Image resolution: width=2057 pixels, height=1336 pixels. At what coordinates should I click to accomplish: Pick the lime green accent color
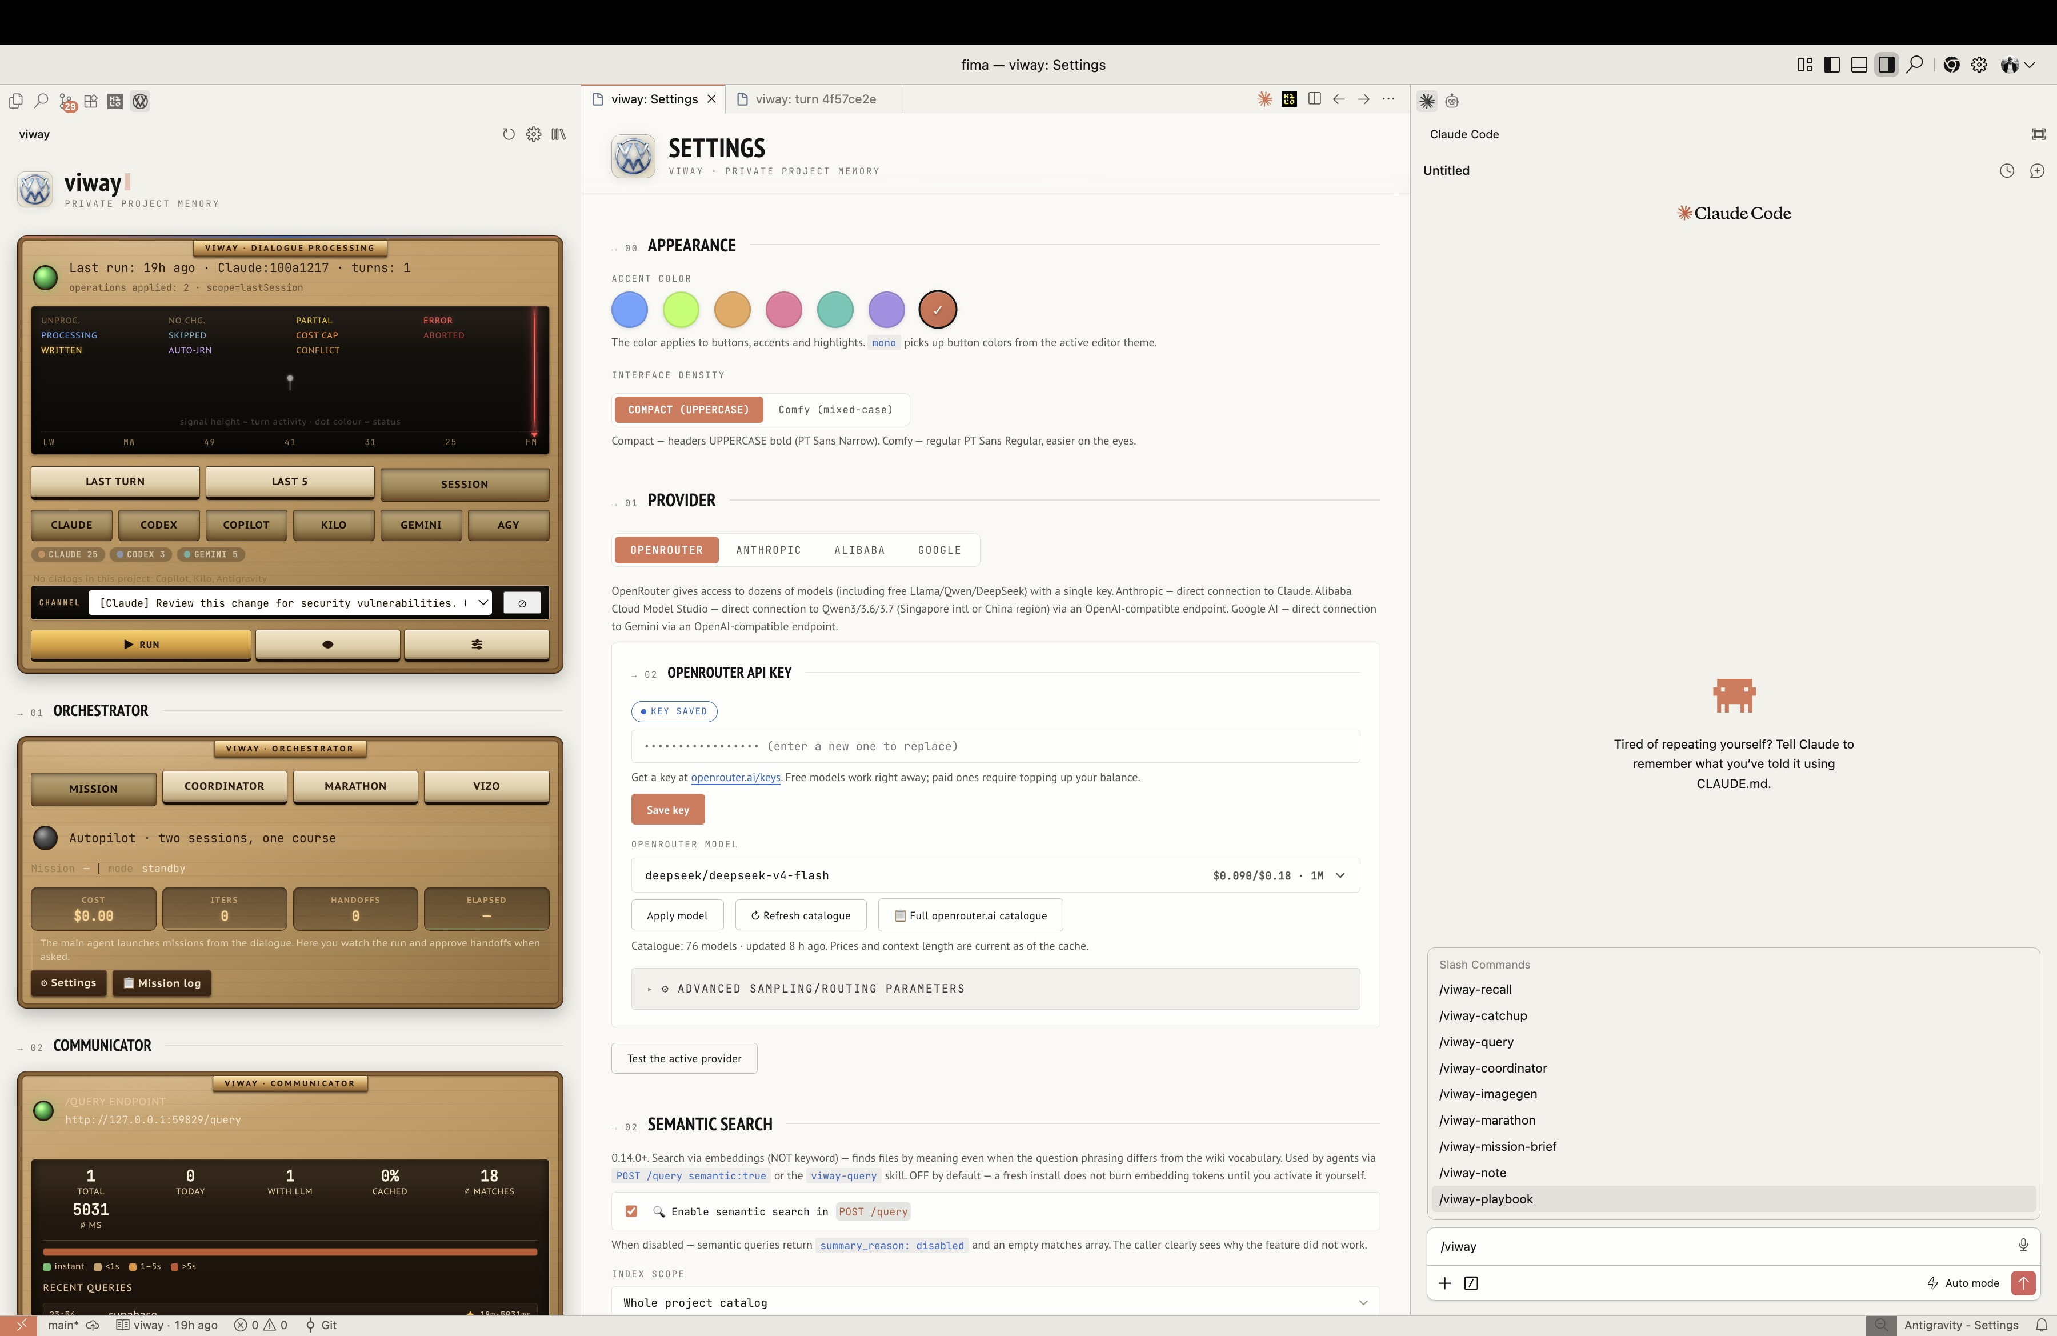[x=681, y=309]
